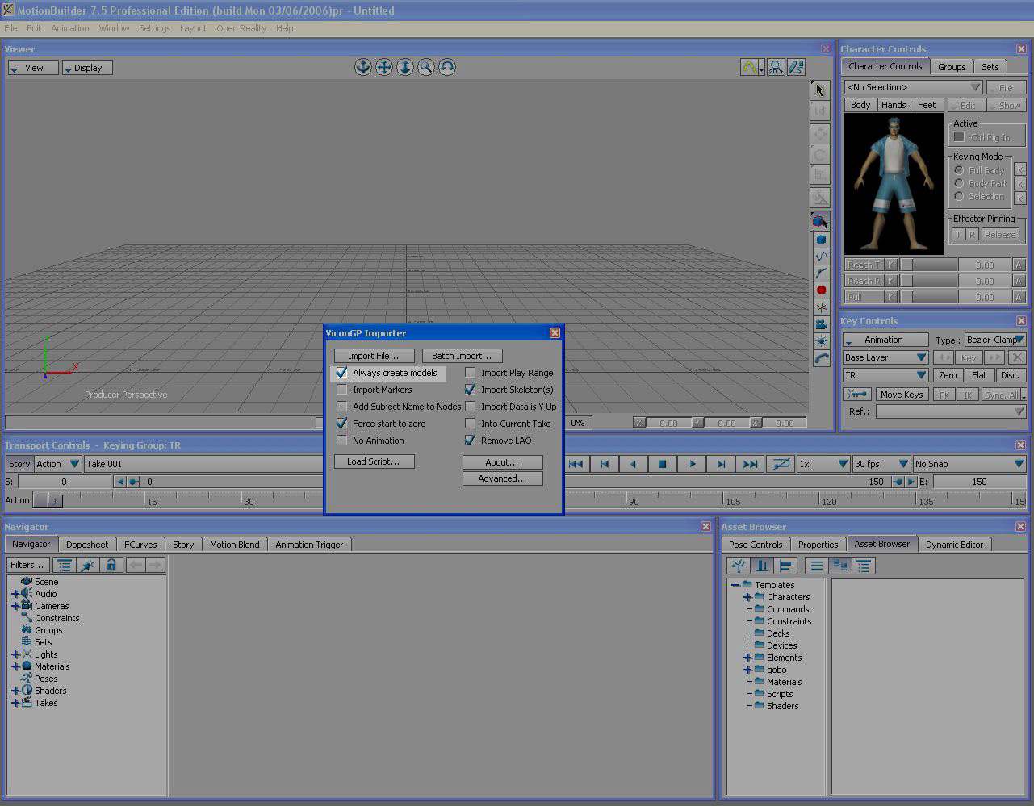This screenshot has height=806, width=1034.
Task: Open the Bezier-Clamp key type dropdown
Action: point(995,340)
